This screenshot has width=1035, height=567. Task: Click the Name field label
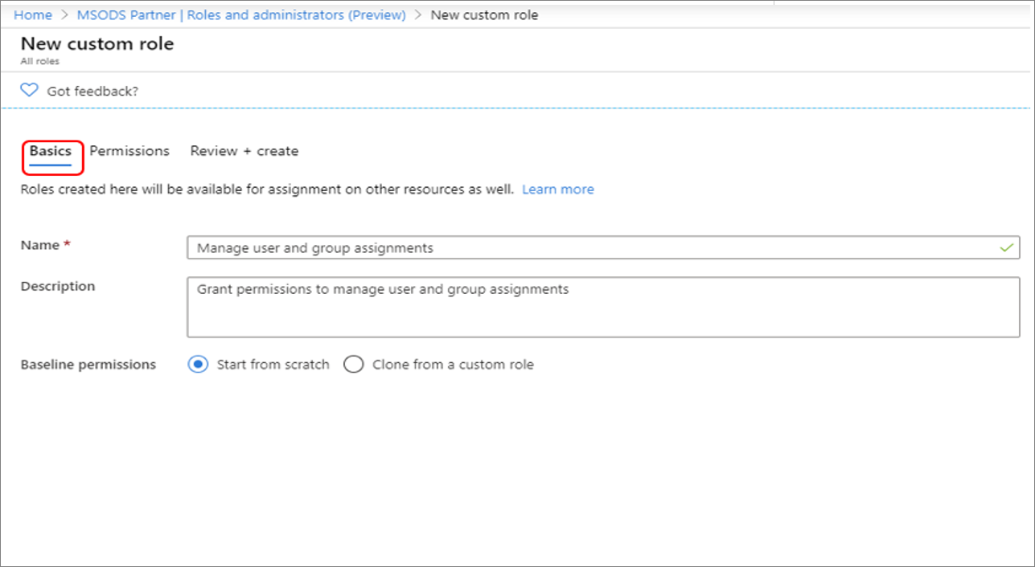(40, 245)
